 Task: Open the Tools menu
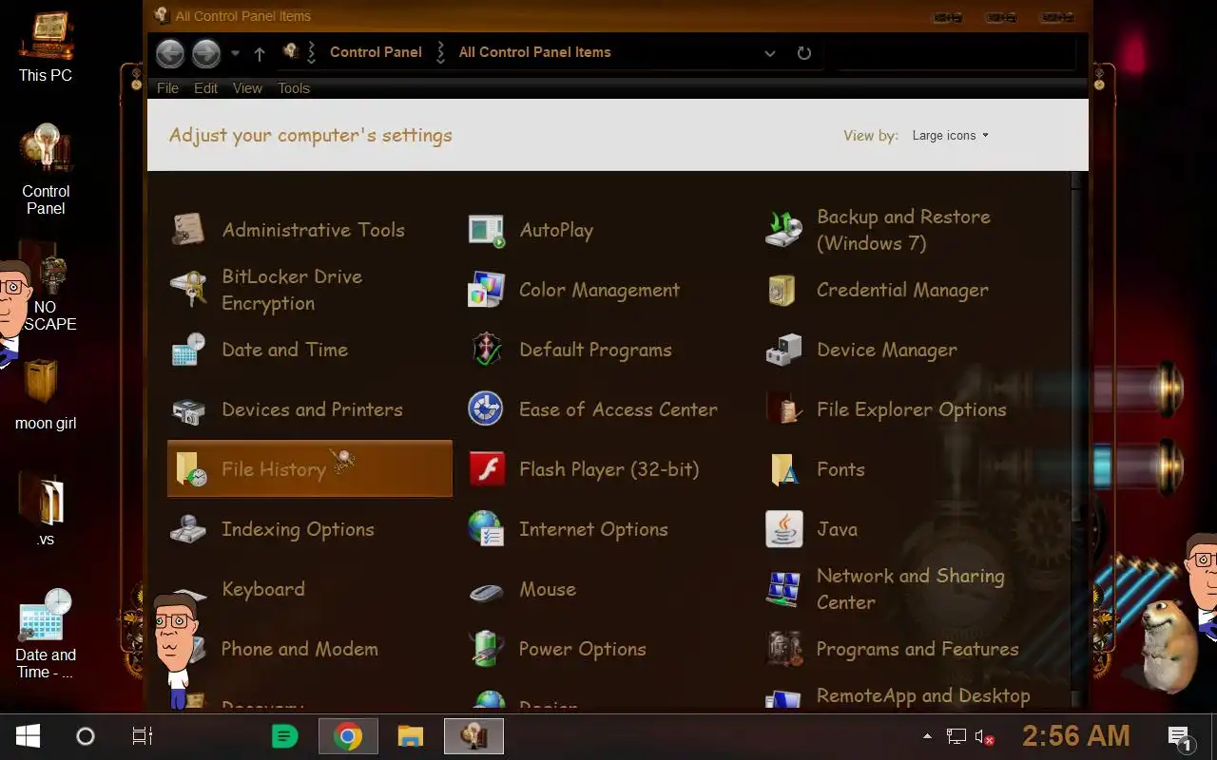[294, 88]
